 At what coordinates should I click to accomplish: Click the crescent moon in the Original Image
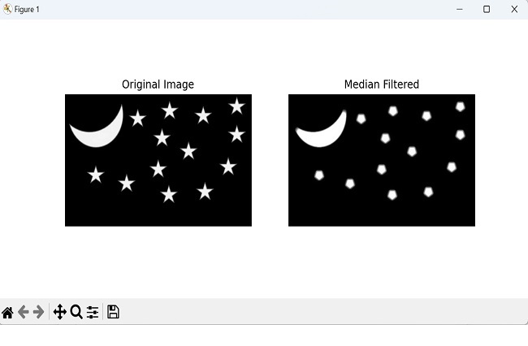click(102, 133)
